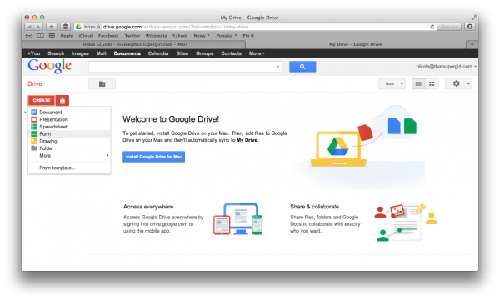
Task: Open the settings gear menu
Action: pyautogui.click(x=458, y=83)
